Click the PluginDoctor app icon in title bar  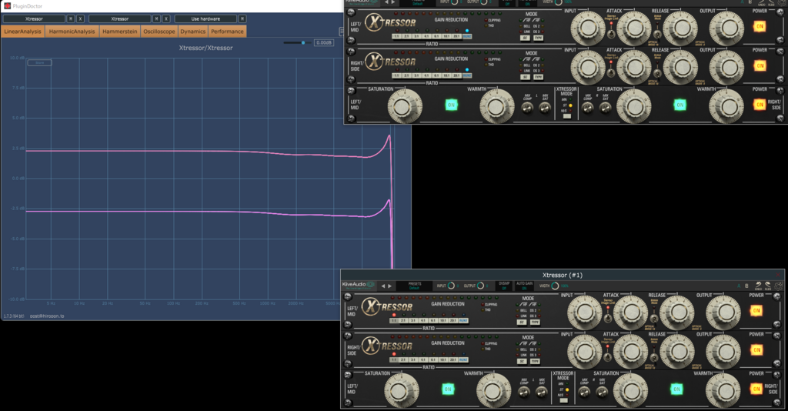tap(7, 6)
